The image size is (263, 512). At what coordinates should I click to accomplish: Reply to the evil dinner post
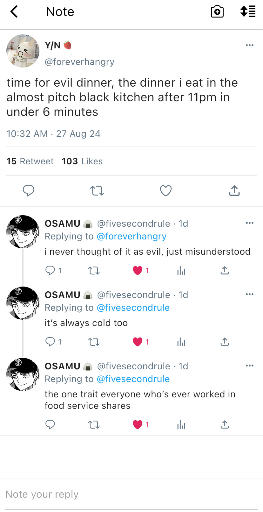click(29, 190)
